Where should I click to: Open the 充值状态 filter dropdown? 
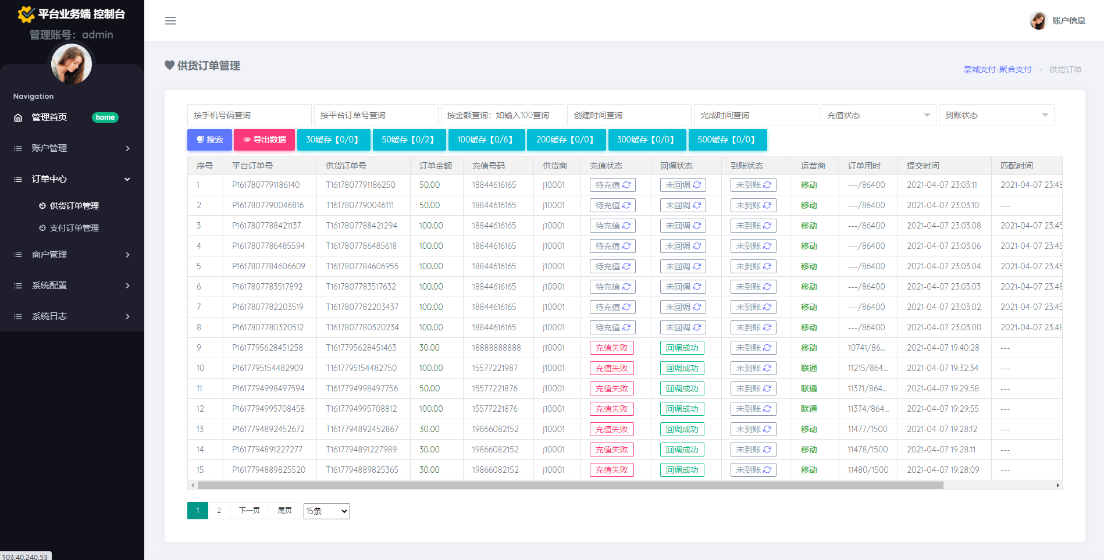878,115
